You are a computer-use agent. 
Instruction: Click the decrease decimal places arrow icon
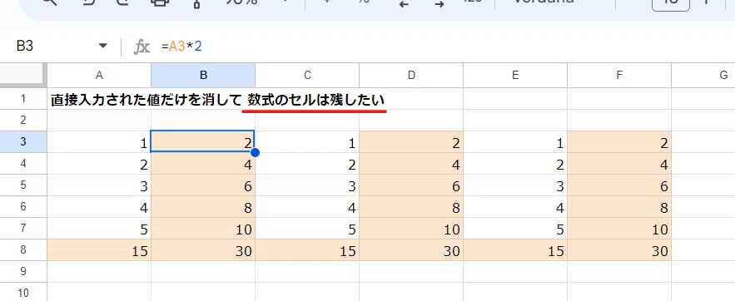point(404,4)
